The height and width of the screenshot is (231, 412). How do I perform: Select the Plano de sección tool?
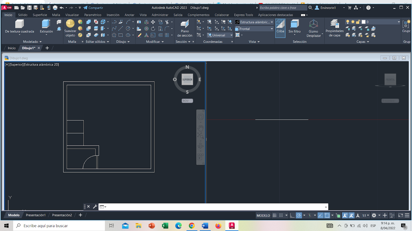tap(185, 29)
